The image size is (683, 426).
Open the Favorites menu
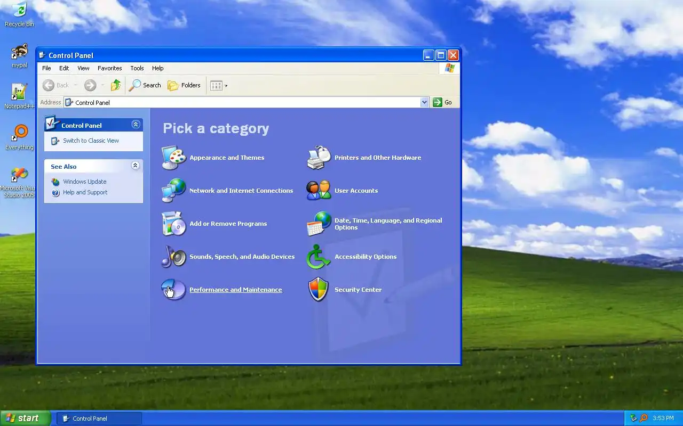(x=109, y=68)
